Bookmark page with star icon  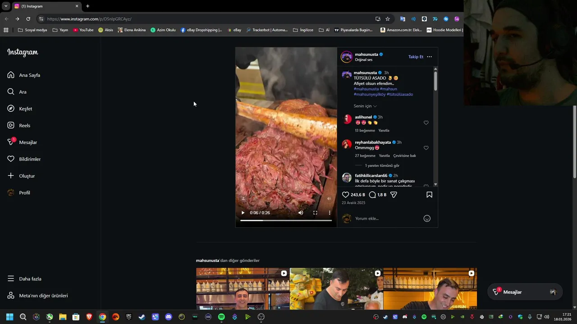(x=388, y=19)
